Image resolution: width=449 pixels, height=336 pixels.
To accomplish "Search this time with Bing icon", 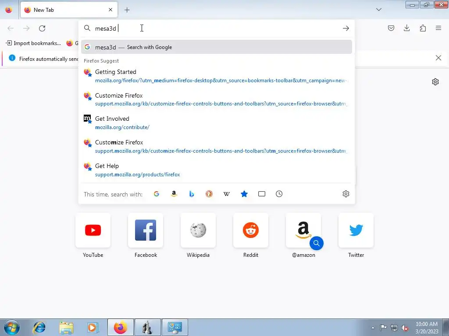I will point(192,194).
